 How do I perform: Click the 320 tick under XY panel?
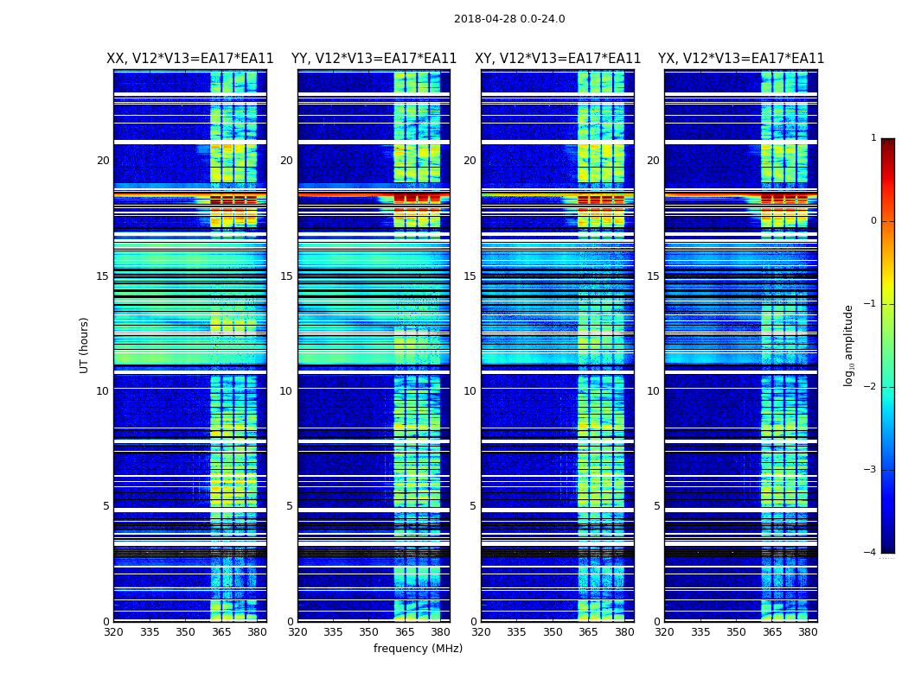tap(482, 632)
